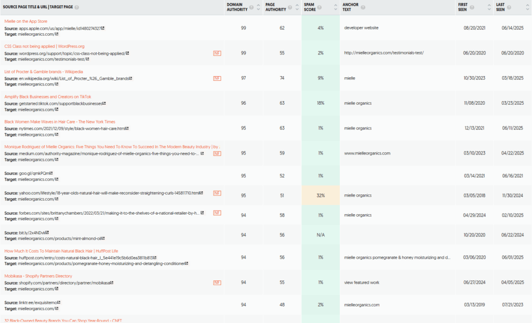Select 18% spam score for TikTok row
532x323 pixels.
321,103
